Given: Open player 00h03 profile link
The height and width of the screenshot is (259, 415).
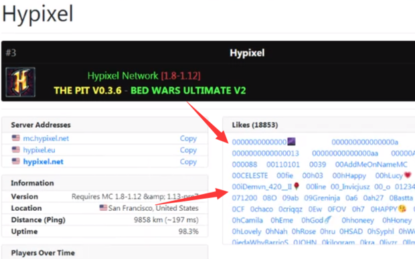Looking at the screenshot, I should coord(313,175).
